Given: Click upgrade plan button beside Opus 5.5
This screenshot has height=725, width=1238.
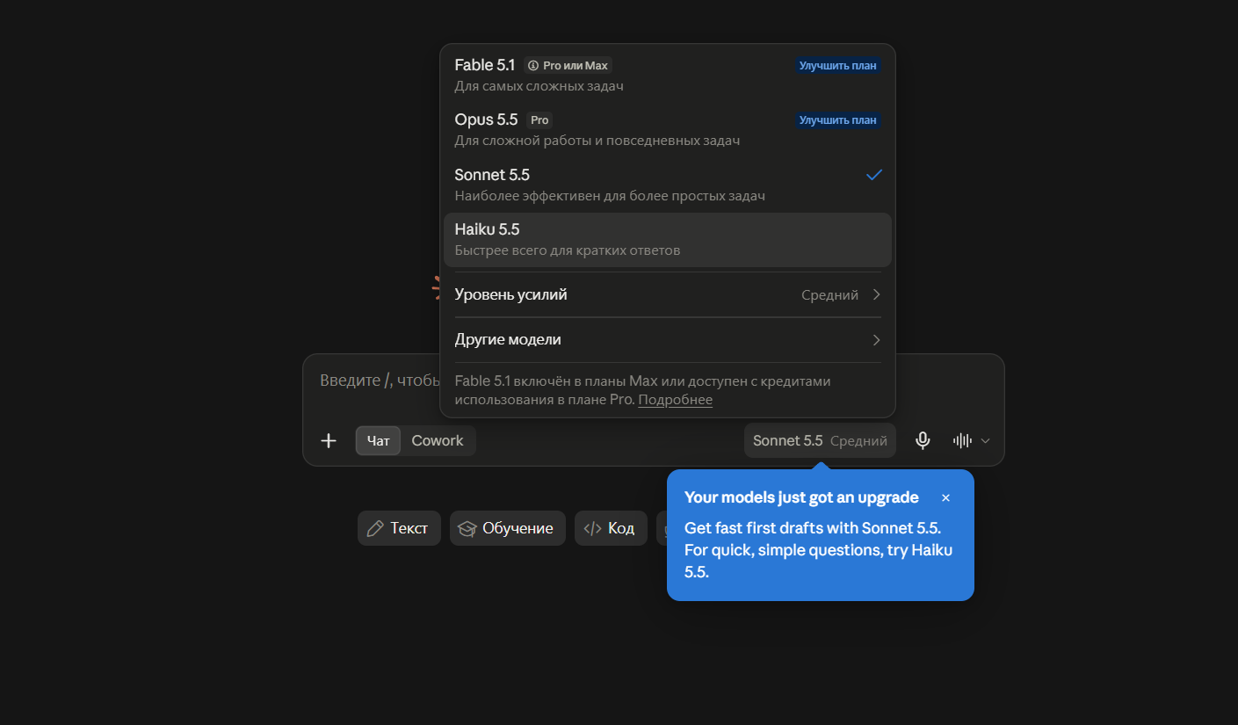Looking at the screenshot, I should pyautogui.click(x=838, y=120).
